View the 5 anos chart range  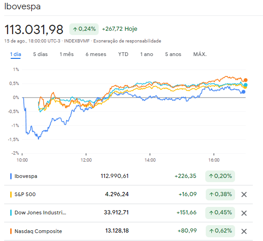(x=173, y=54)
